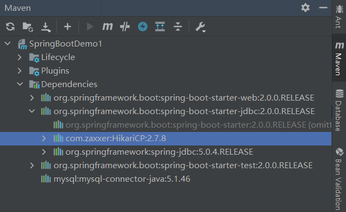The width and height of the screenshot is (346, 212).
Task: Click library icon of mysql-connector-java
Action: 46,179
